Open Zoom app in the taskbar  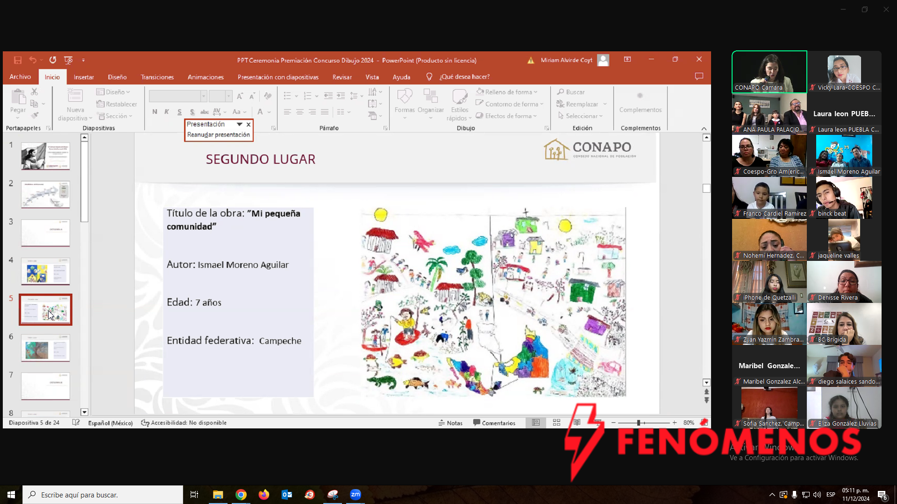click(x=356, y=495)
